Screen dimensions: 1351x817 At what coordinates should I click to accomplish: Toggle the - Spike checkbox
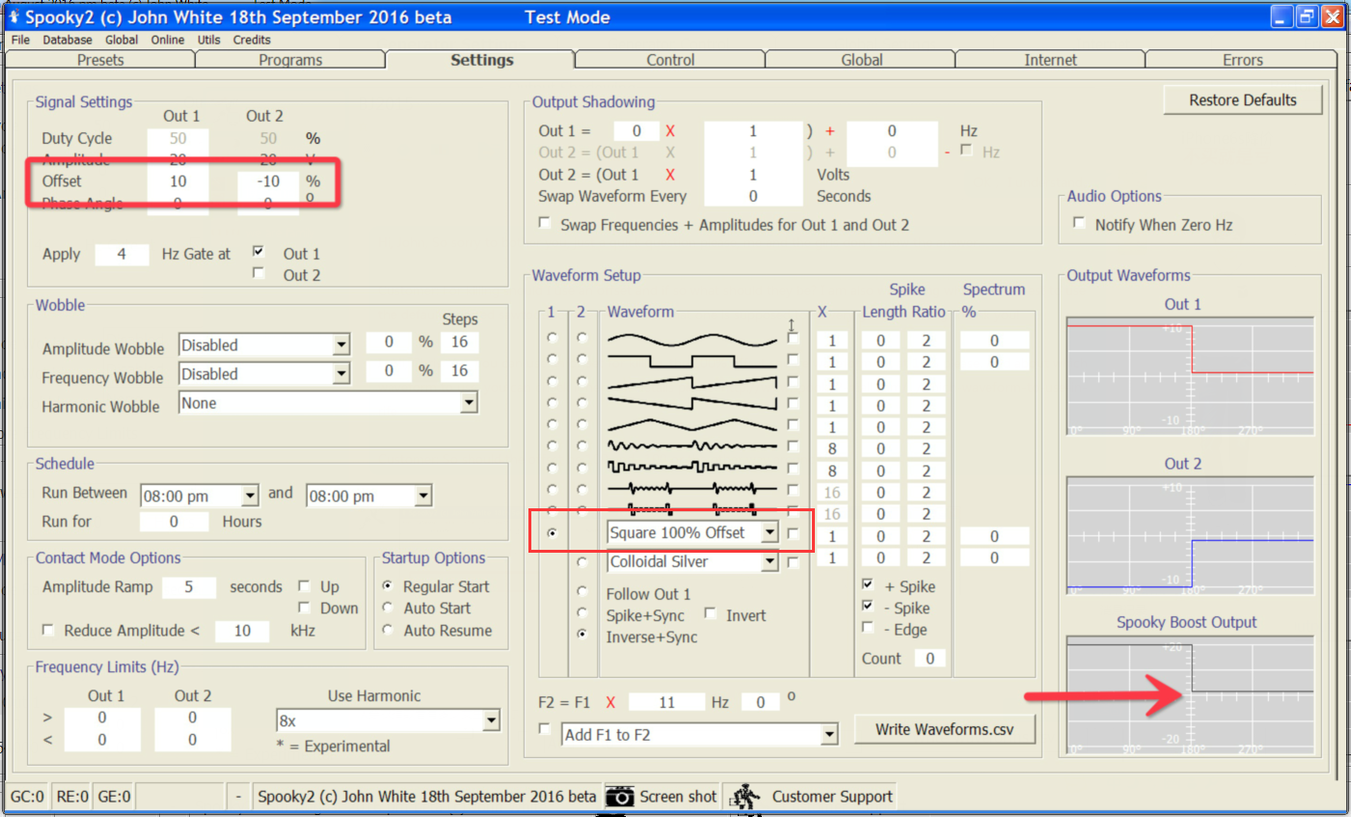point(868,606)
